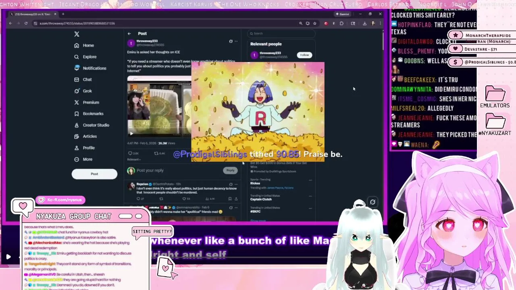The image size is (516, 290).
Task: Open the X logo home link
Action: 77,34
